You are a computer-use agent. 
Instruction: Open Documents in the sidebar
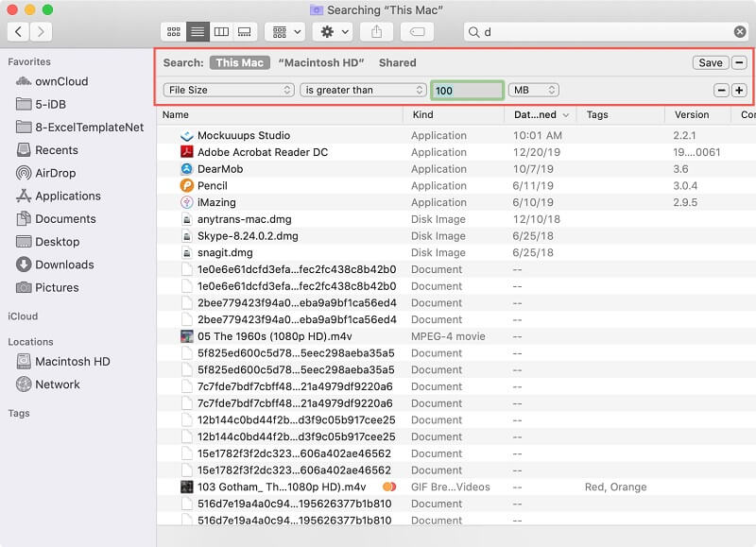coord(56,219)
